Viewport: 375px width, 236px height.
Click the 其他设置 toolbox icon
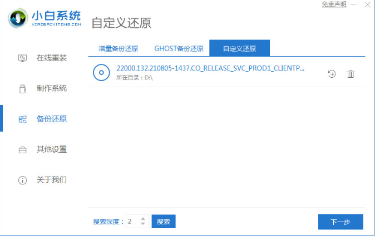[23, 149]
